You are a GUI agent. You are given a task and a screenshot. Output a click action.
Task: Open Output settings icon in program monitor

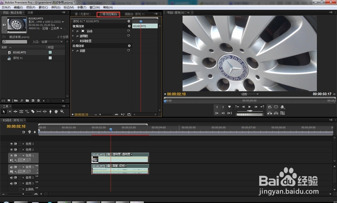282,107
